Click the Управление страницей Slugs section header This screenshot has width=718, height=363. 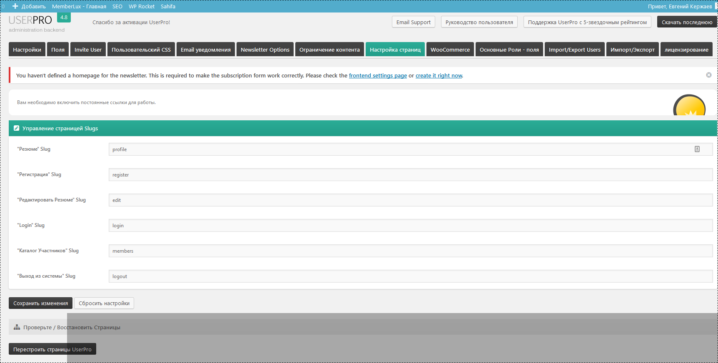[x=363, y=128]
